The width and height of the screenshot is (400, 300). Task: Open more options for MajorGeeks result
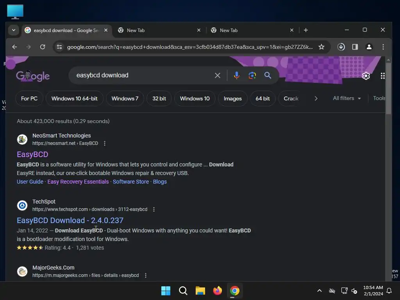coord(146,275)
